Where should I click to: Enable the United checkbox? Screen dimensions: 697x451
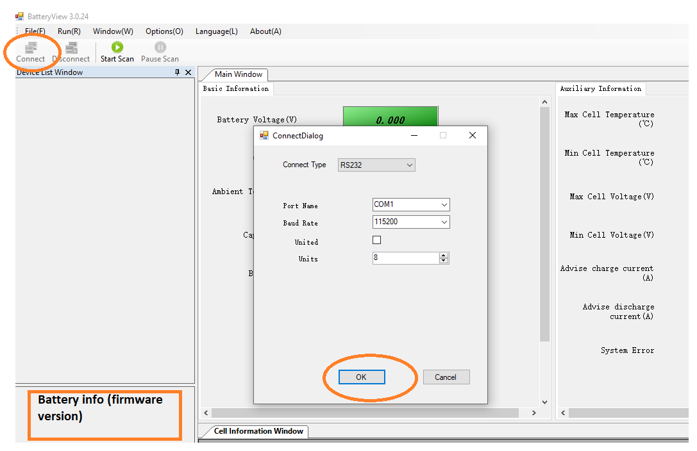[x=377, y=240]
